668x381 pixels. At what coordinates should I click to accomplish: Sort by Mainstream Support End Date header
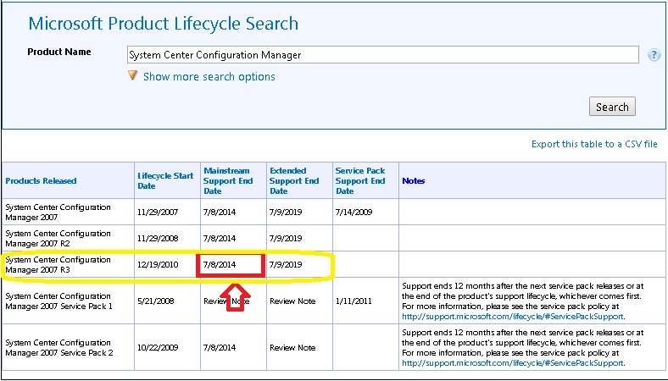(x=228, y=181)
